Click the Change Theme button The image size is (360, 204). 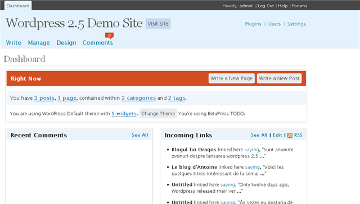click(x=158, y=113)
